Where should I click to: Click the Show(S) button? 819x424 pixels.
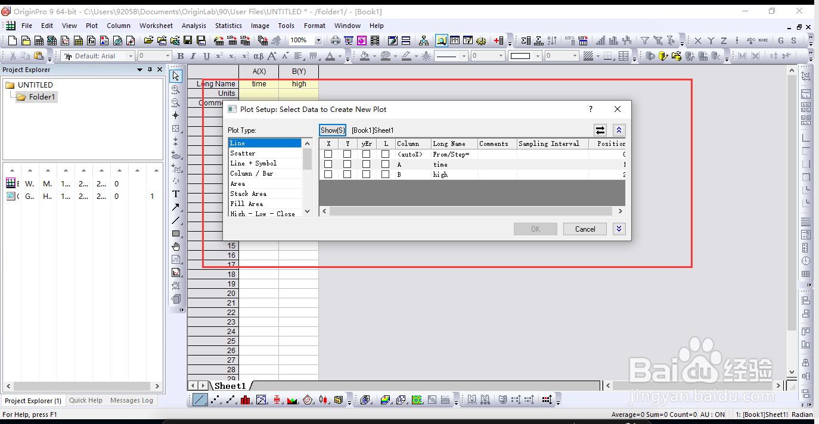333,130
